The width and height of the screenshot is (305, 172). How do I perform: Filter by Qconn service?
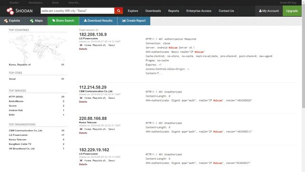point(13,106)
